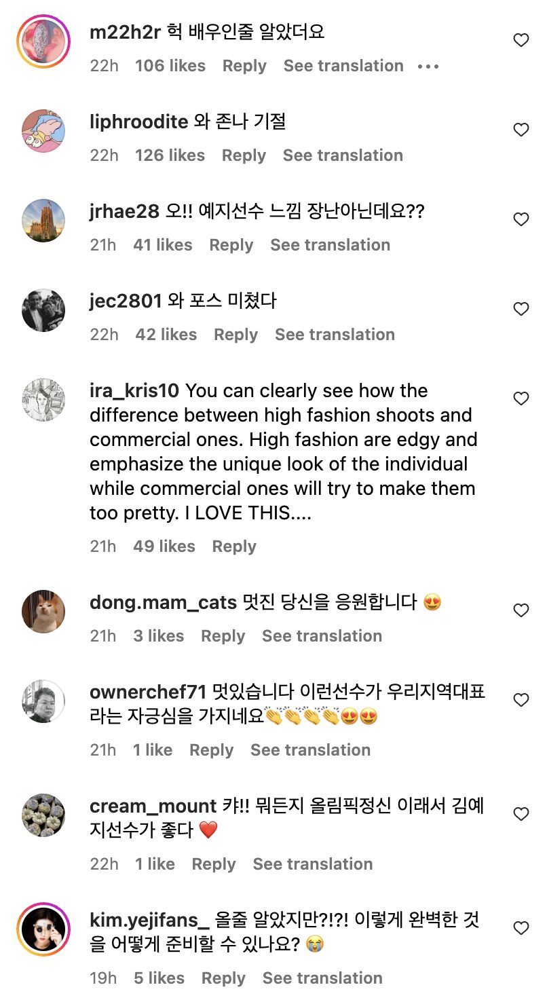Like liphroodite's comment with the heart

pyautogui.click(x=521, y=130)
